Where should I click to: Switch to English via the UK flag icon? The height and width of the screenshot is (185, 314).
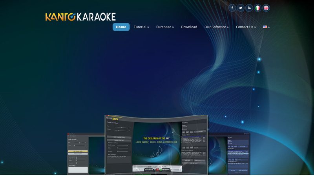[x=266, y=8]
